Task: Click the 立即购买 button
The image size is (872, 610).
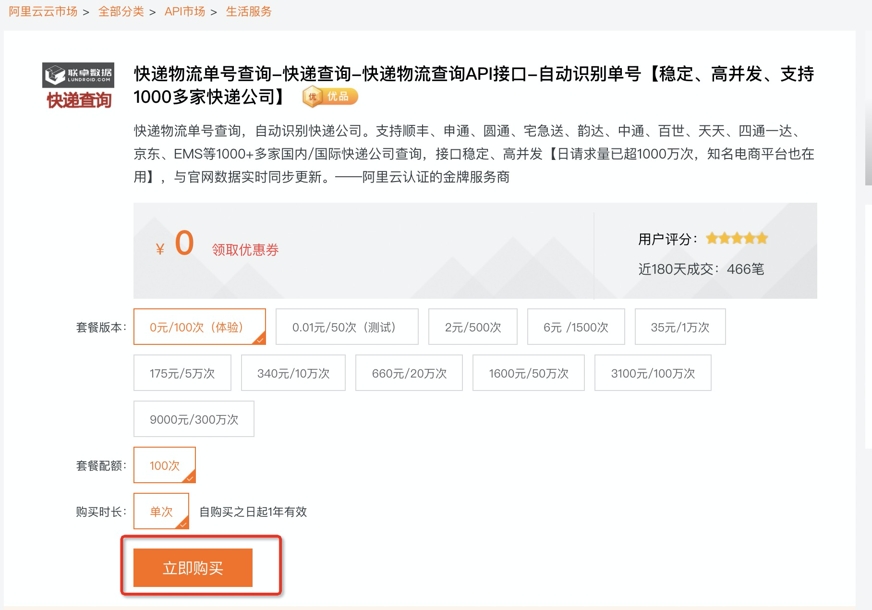Action: point(193,568)
